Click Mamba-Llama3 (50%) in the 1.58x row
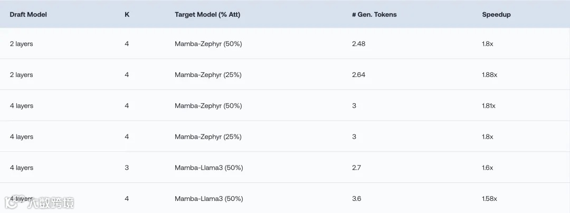Image resolution: width=570 pixels, height=213 pixels. (208, 199)
